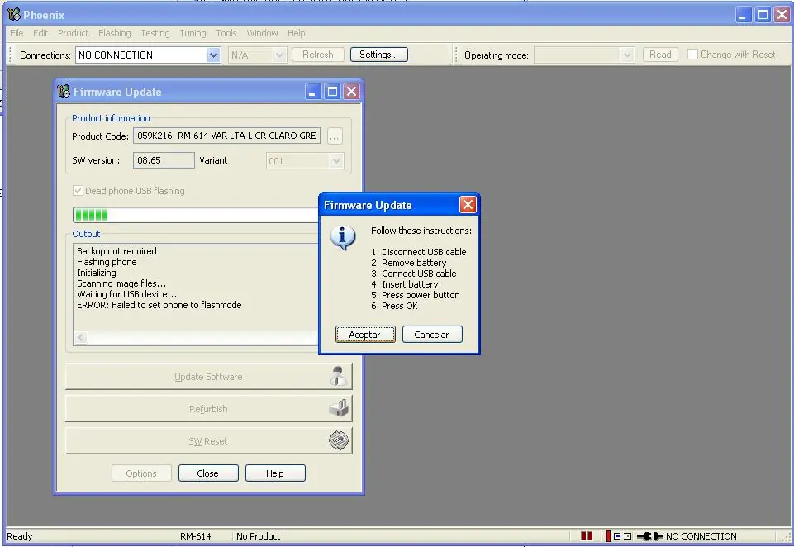Click the Help button in Firmware Update

click(x=275, y=473)
